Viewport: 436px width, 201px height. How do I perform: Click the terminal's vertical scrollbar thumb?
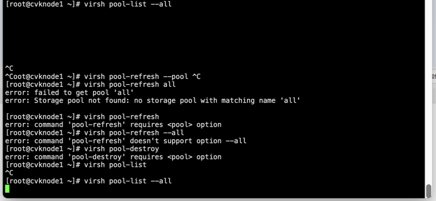pyautogui.click(x=429, y=190)
